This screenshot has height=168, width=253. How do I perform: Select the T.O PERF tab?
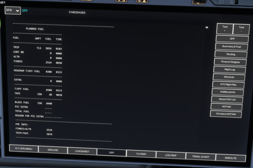[x=141, y=154]
